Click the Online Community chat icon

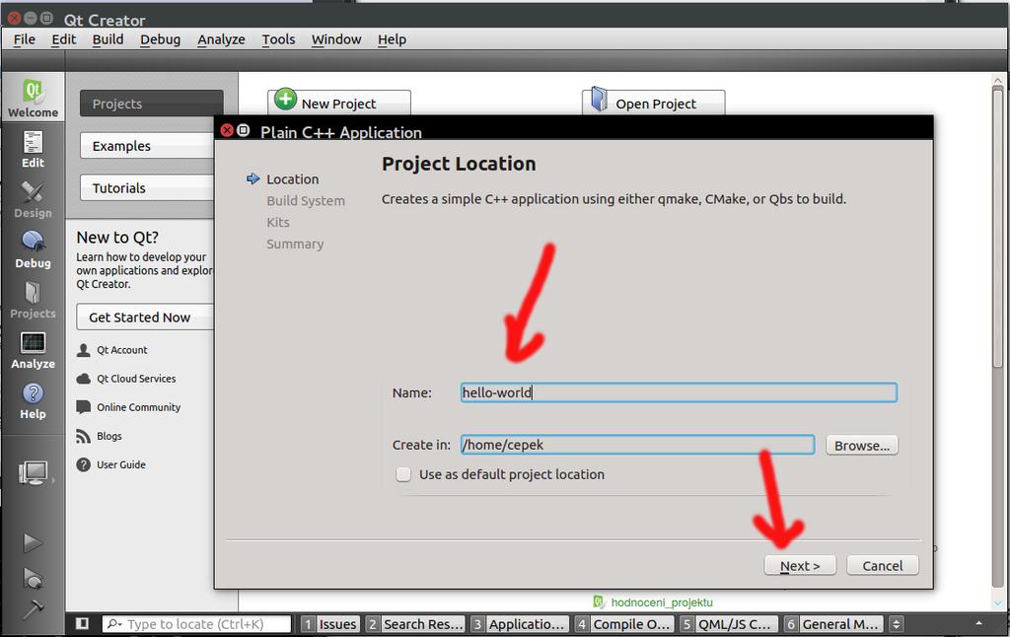pyautogui.click(x=83, y=407)
